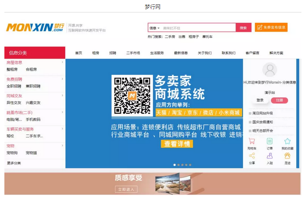The image size is (308, 200).
Task: Click hot search term 摩托车
Action: click(208, 37)
